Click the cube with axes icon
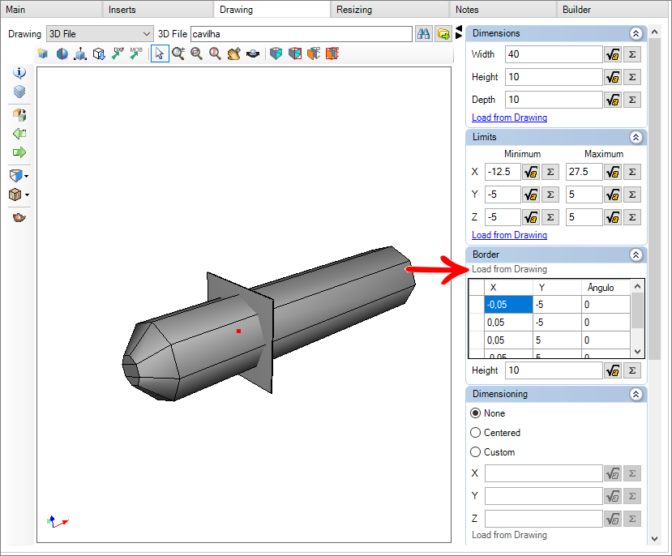This screenshot has height=556, width=672. pyautogui.click(x=80, y=53)
